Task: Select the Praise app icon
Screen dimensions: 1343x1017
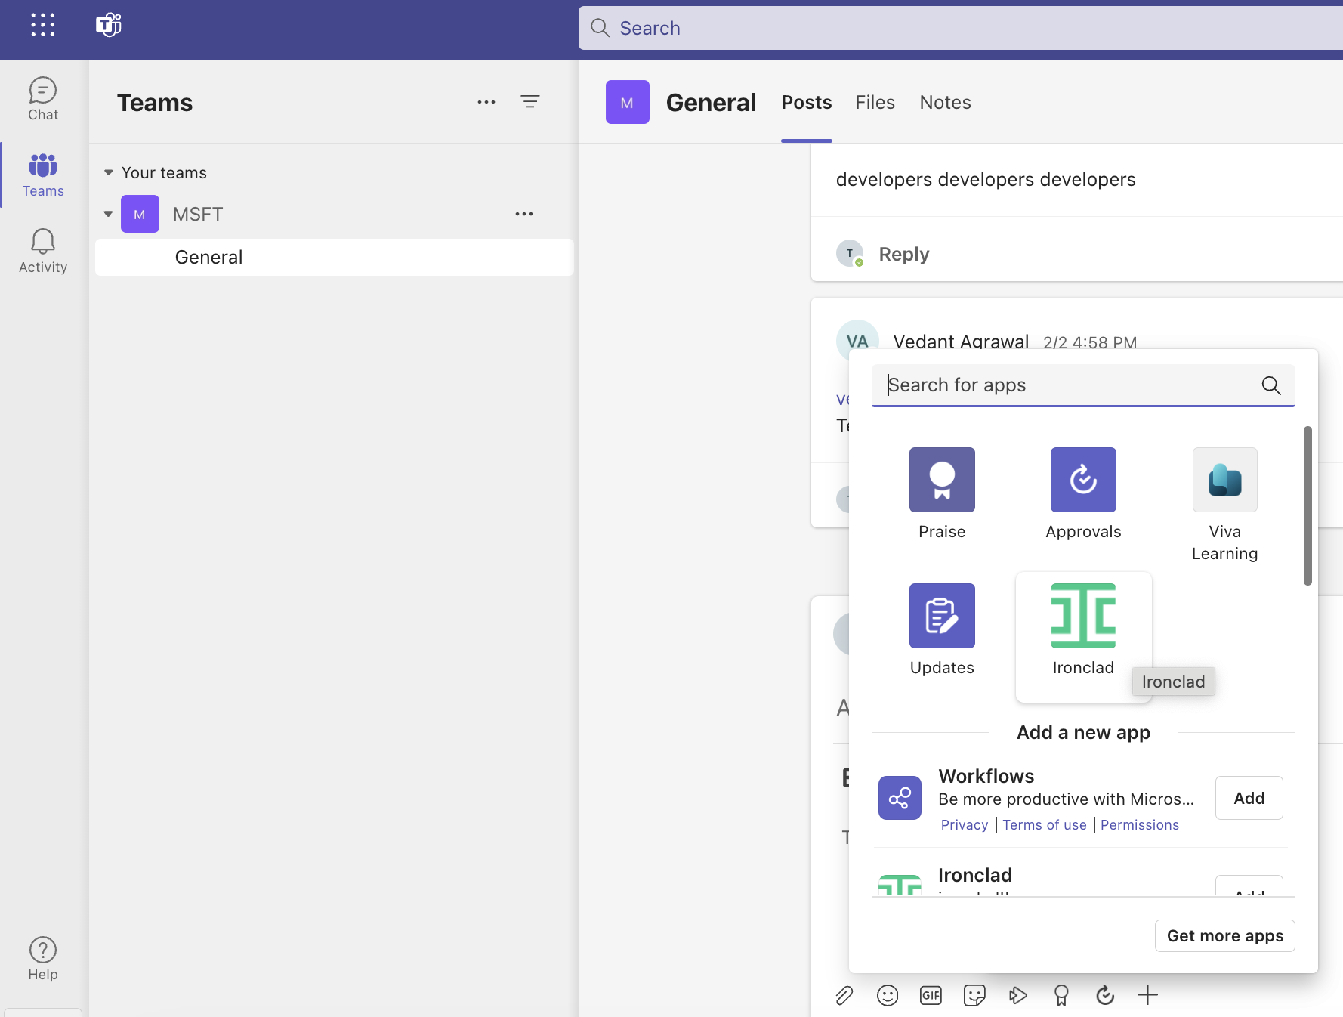Action: click(942, 480)
